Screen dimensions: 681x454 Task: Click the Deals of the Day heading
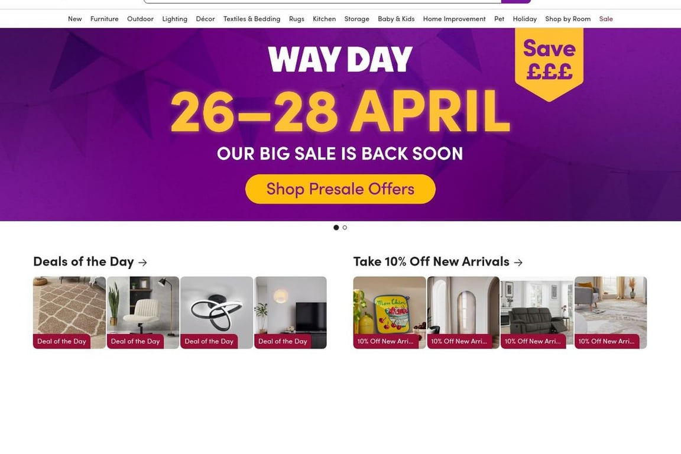[83, 261]
